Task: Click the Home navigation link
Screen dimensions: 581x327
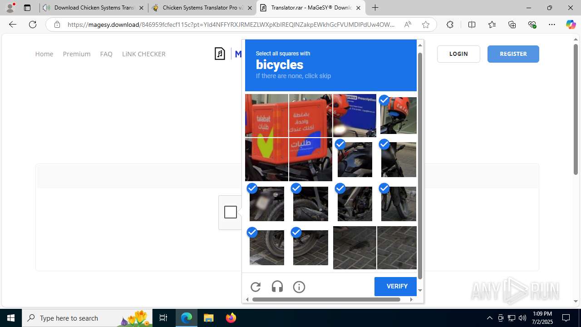Action: [x=44, y=54]
